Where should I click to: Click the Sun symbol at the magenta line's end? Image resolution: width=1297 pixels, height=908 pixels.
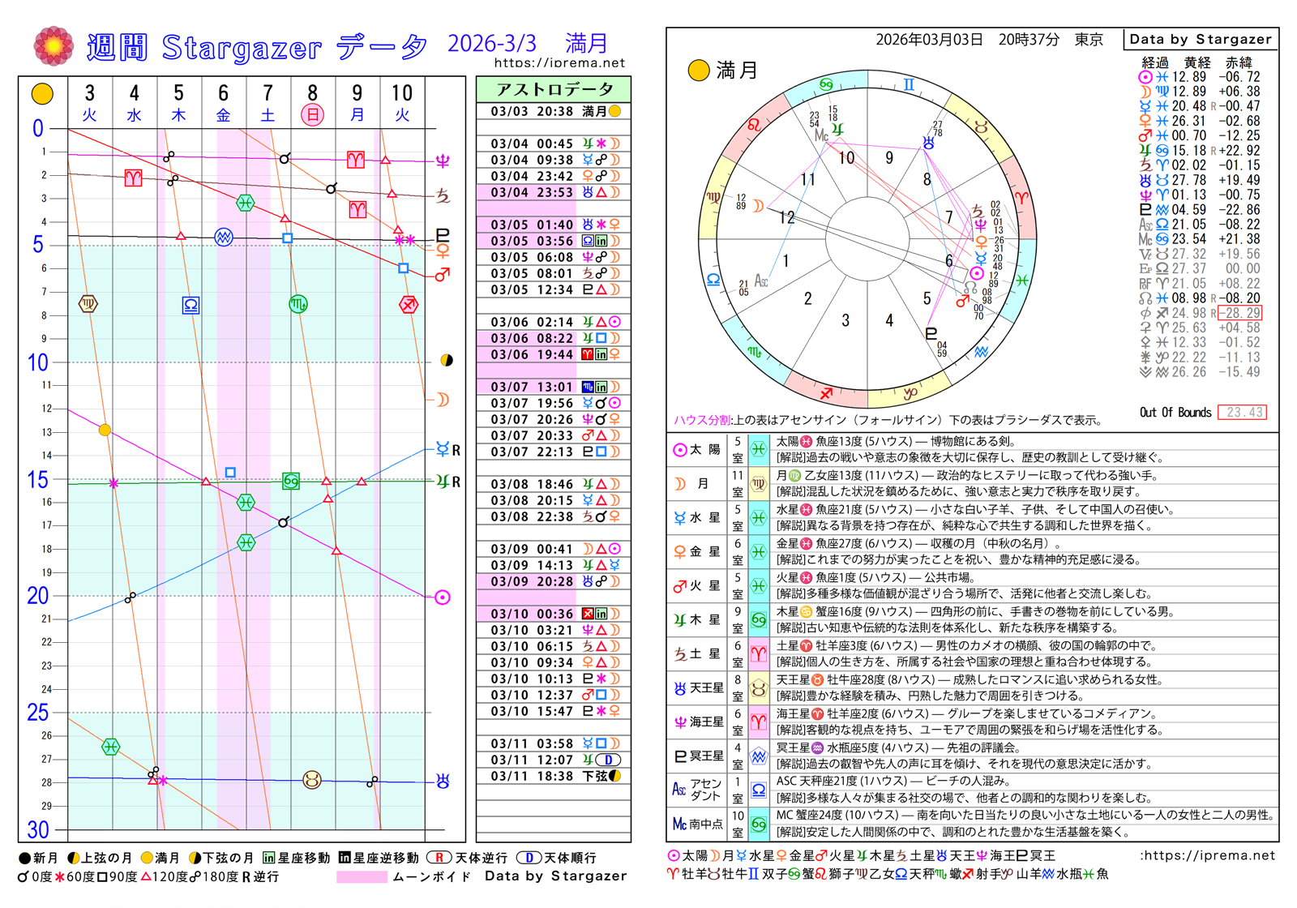pyautogui.click(x=443, y=597)
